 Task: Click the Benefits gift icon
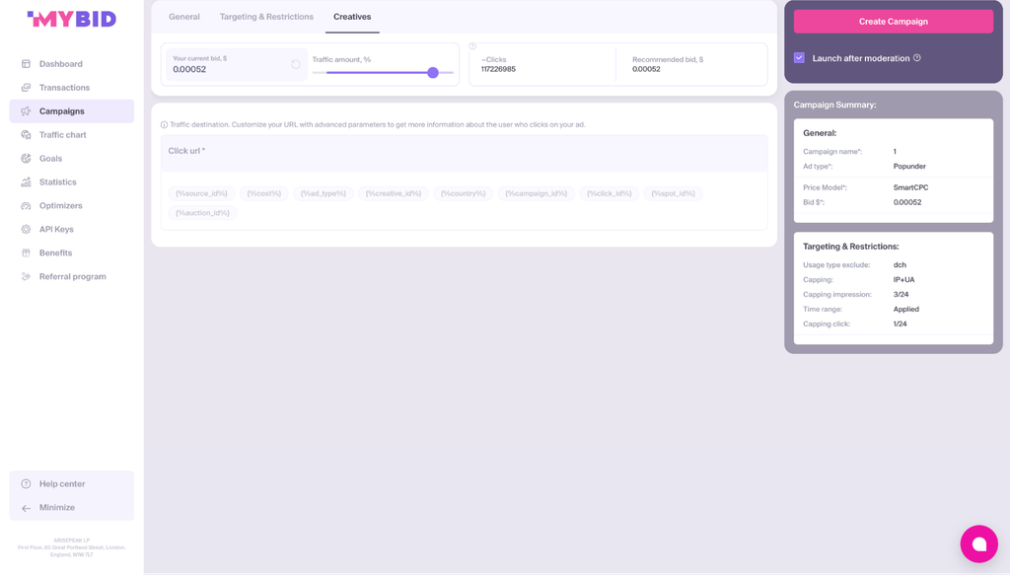[x=26, y=253]
